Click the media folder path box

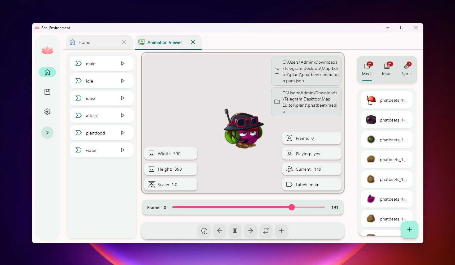tap(306, 102)
